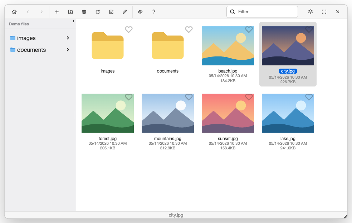Collapse the sidebar with the chevron

pyautogui.click(x=73, y=21)
